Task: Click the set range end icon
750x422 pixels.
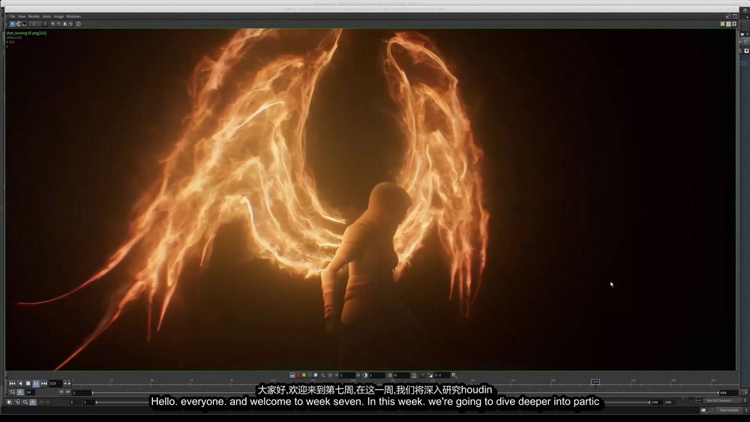Action: click(68, 392)
